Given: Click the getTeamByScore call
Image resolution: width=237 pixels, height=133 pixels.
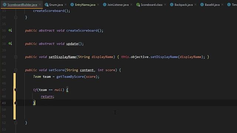Looking at the screenshot, I should [x=70, y=76].
